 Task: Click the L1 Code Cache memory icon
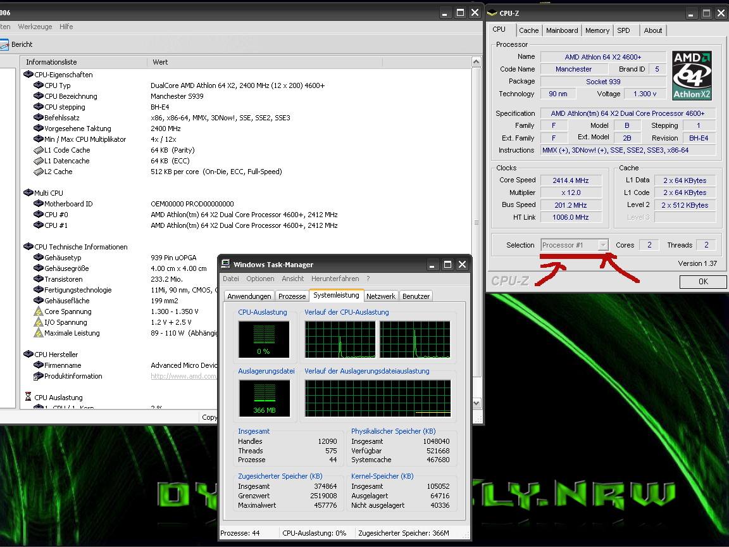(39, 150)
